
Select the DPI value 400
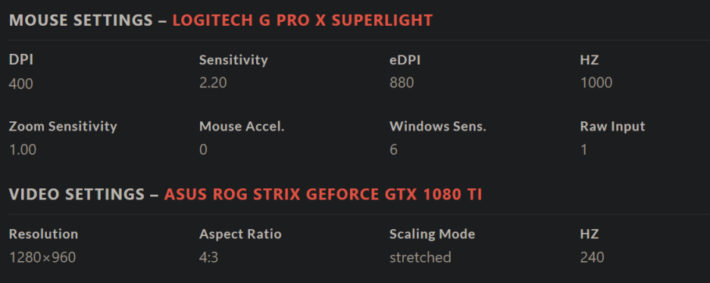pos(21,84)
